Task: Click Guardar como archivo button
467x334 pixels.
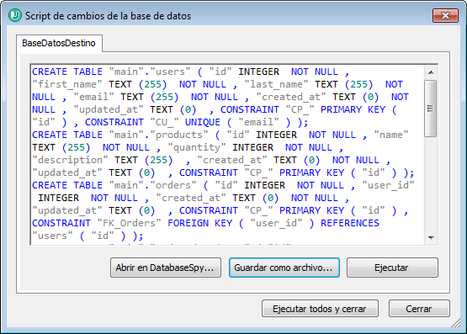Action: tap(284, 268)
